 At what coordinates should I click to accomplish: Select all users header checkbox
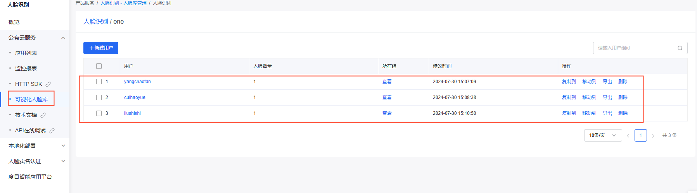coord(99,66)
